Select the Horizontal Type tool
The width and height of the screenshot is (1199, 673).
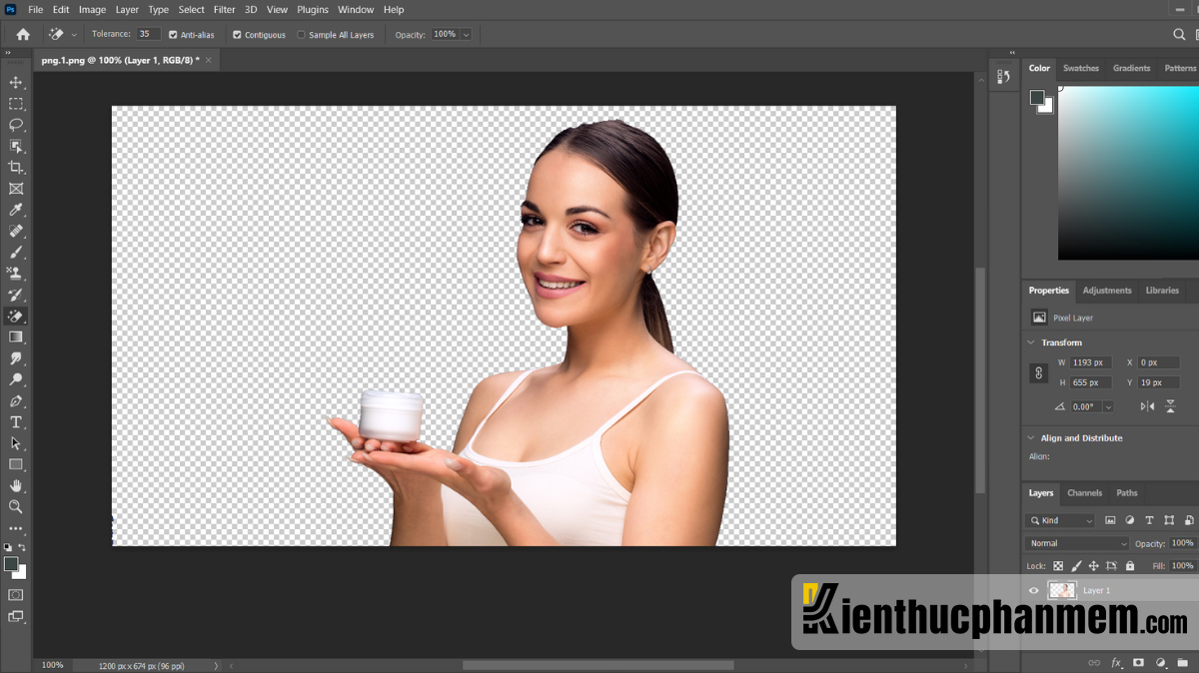click(16, 422)
